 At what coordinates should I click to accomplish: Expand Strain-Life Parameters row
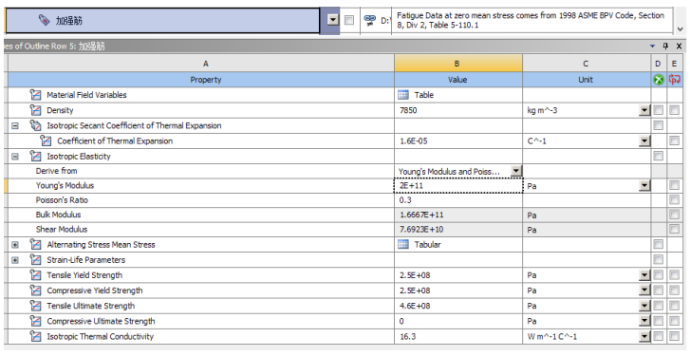coord(15,260)
